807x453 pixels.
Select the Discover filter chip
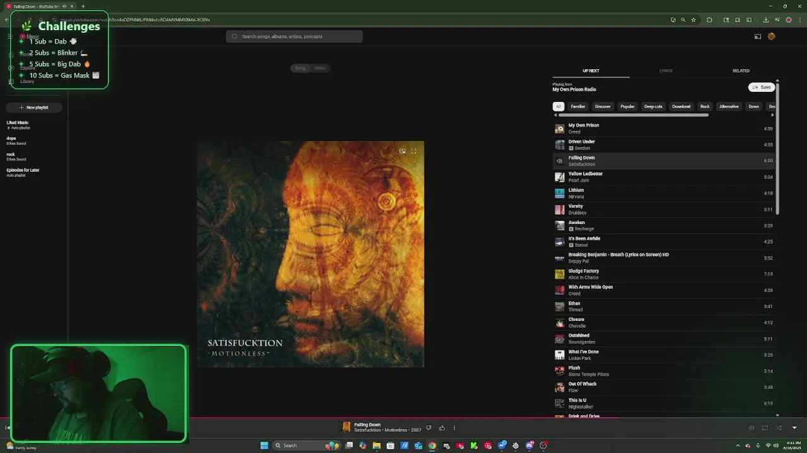(x=603, y=106)
